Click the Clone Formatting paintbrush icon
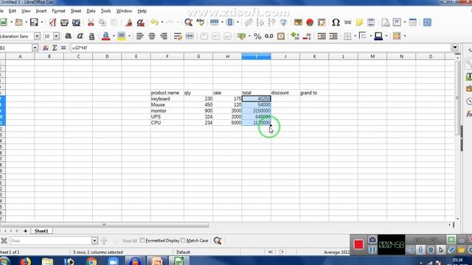The height and width of the screenshot is (265, 472). click(x=129, y=22)
